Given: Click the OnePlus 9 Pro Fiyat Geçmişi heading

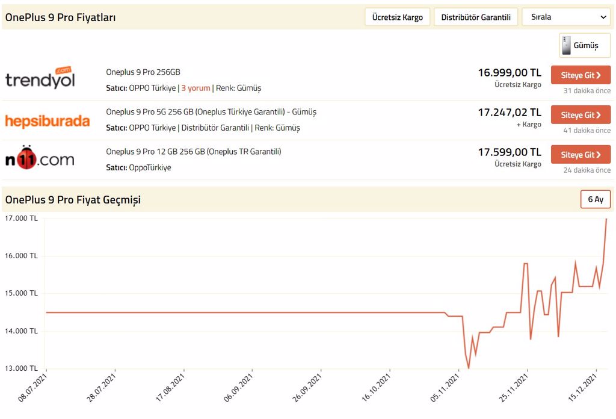Looking at the screenshot, I should click(x=73, y=200).
